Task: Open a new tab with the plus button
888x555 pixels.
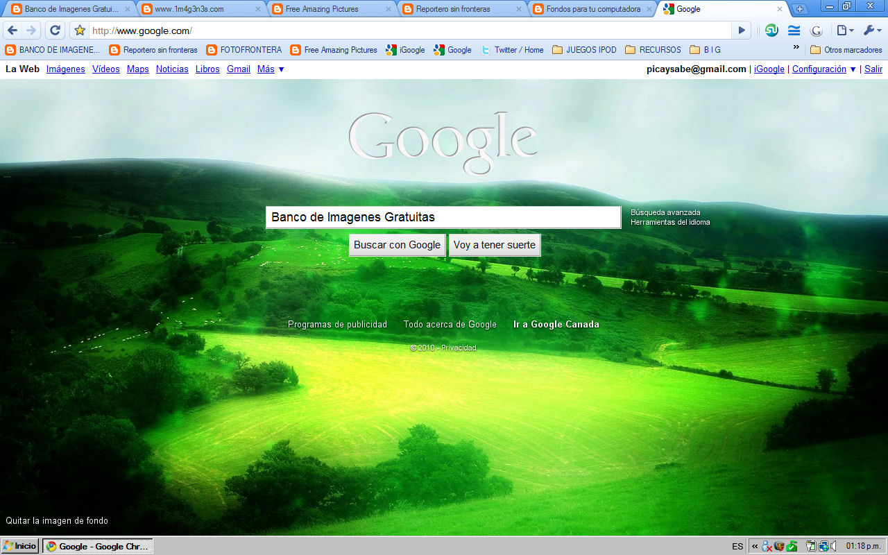Action: pyautogui.click(x=800, y=9)
